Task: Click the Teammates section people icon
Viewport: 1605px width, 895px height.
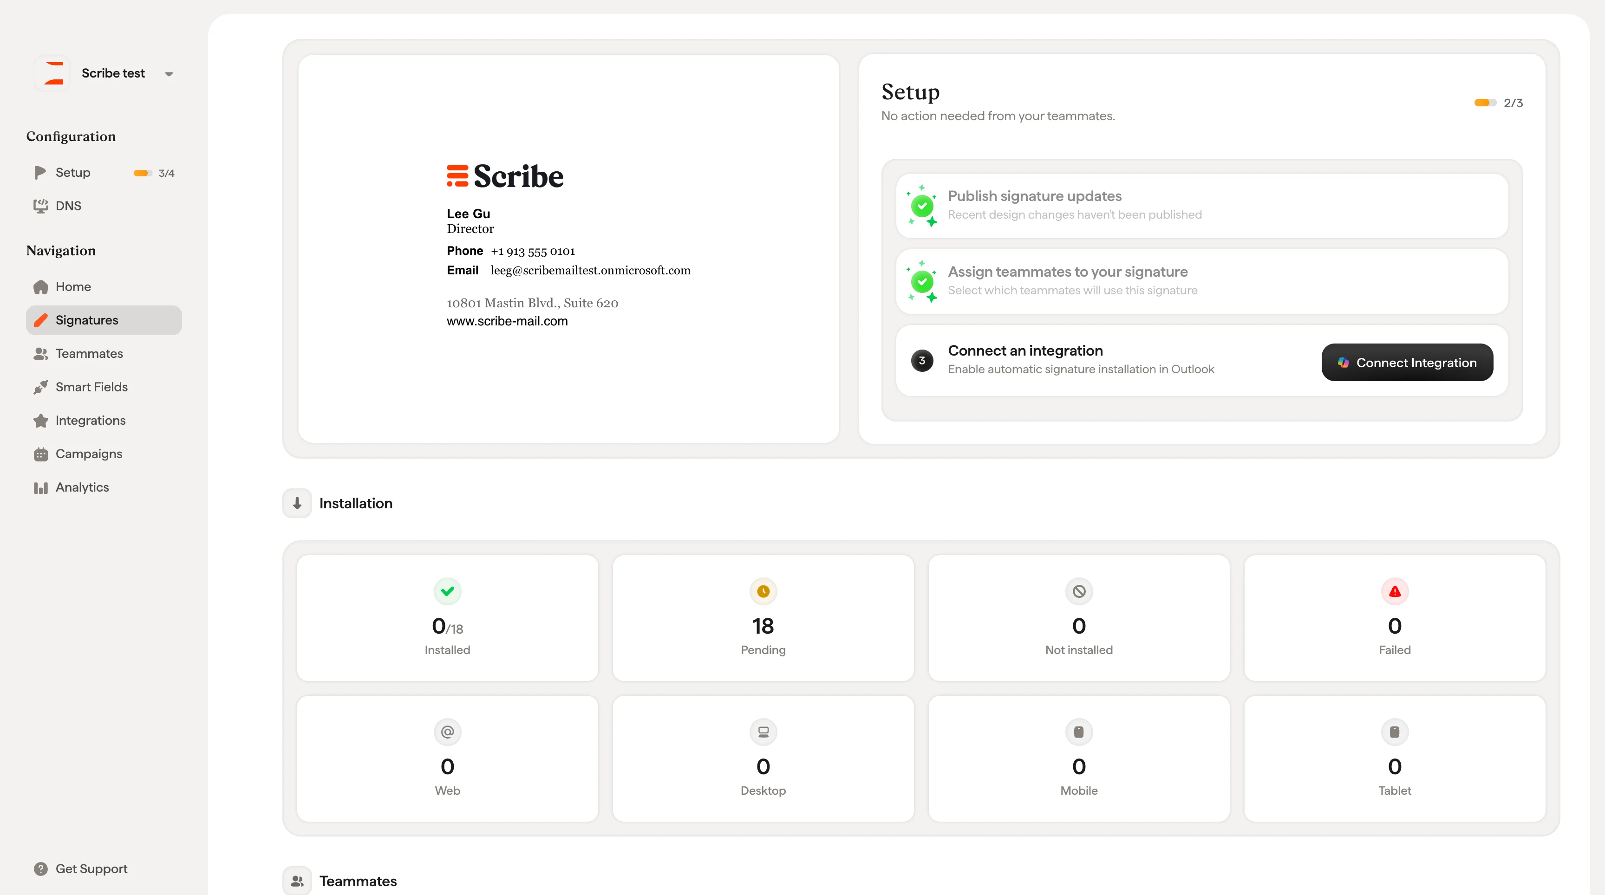Action: (297, 881)
